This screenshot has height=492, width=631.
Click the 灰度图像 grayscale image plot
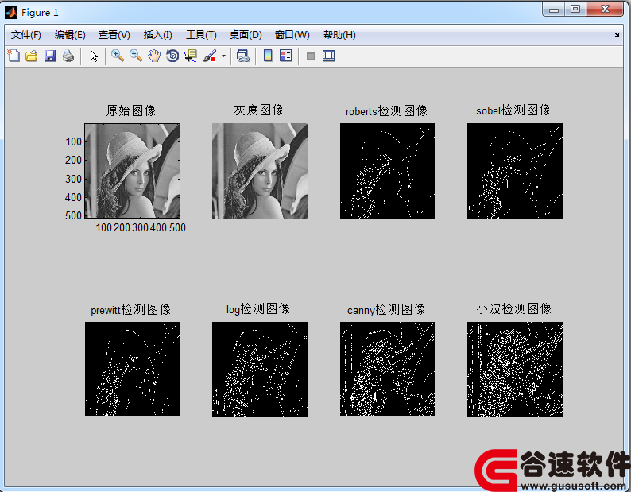(x=260, y=171)
